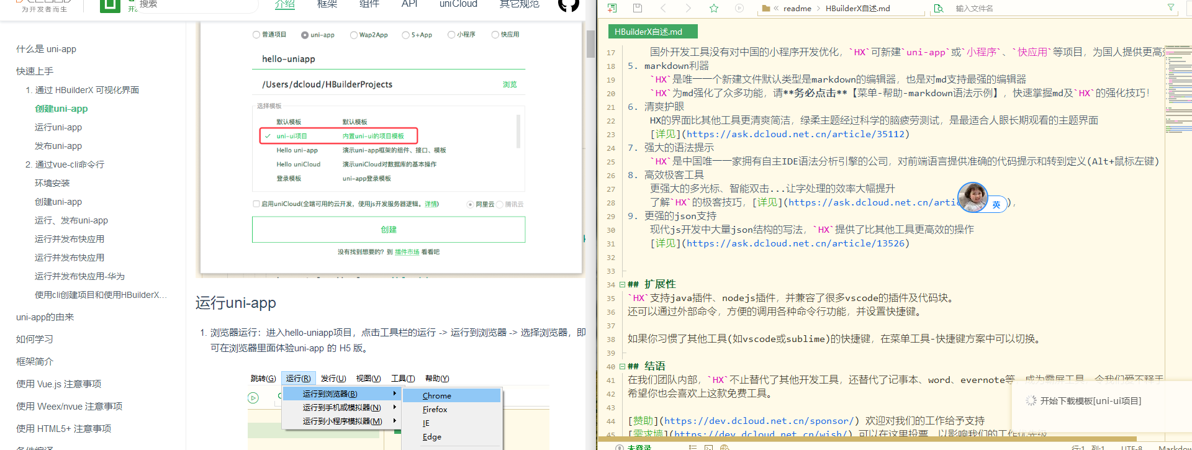Collapse the ## 扩展性 section fold marker
The height and width of the screenshot is (450, 1192).
click(x=622, y=285)
